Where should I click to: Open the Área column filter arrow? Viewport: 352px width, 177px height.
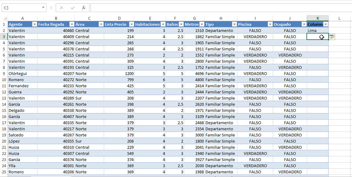point(101,24)
